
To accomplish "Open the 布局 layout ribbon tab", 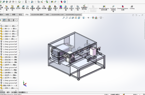I will pos(7,15).
